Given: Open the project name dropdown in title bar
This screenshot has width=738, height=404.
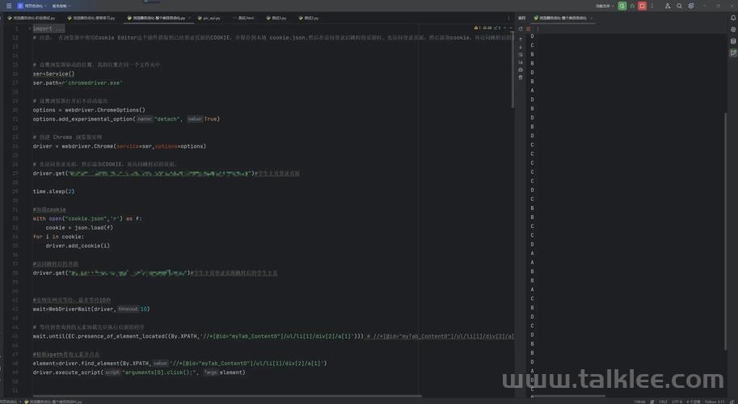Looking at the screenshot, I should pos(31,6).
